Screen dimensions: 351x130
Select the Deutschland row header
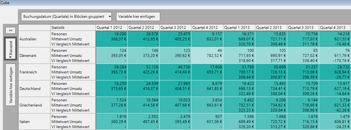pos(34,88)
